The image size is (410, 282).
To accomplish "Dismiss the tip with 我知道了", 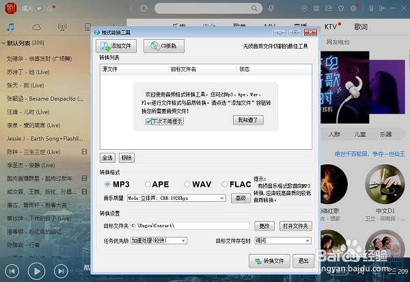I will click(x=248, y=120).
